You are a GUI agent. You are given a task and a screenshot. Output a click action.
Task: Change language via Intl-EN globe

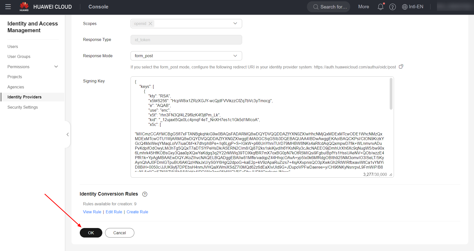tap(412, 7)
